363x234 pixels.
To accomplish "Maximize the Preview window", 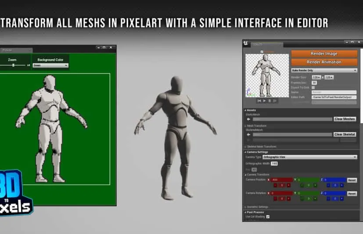I will (104, 47).
